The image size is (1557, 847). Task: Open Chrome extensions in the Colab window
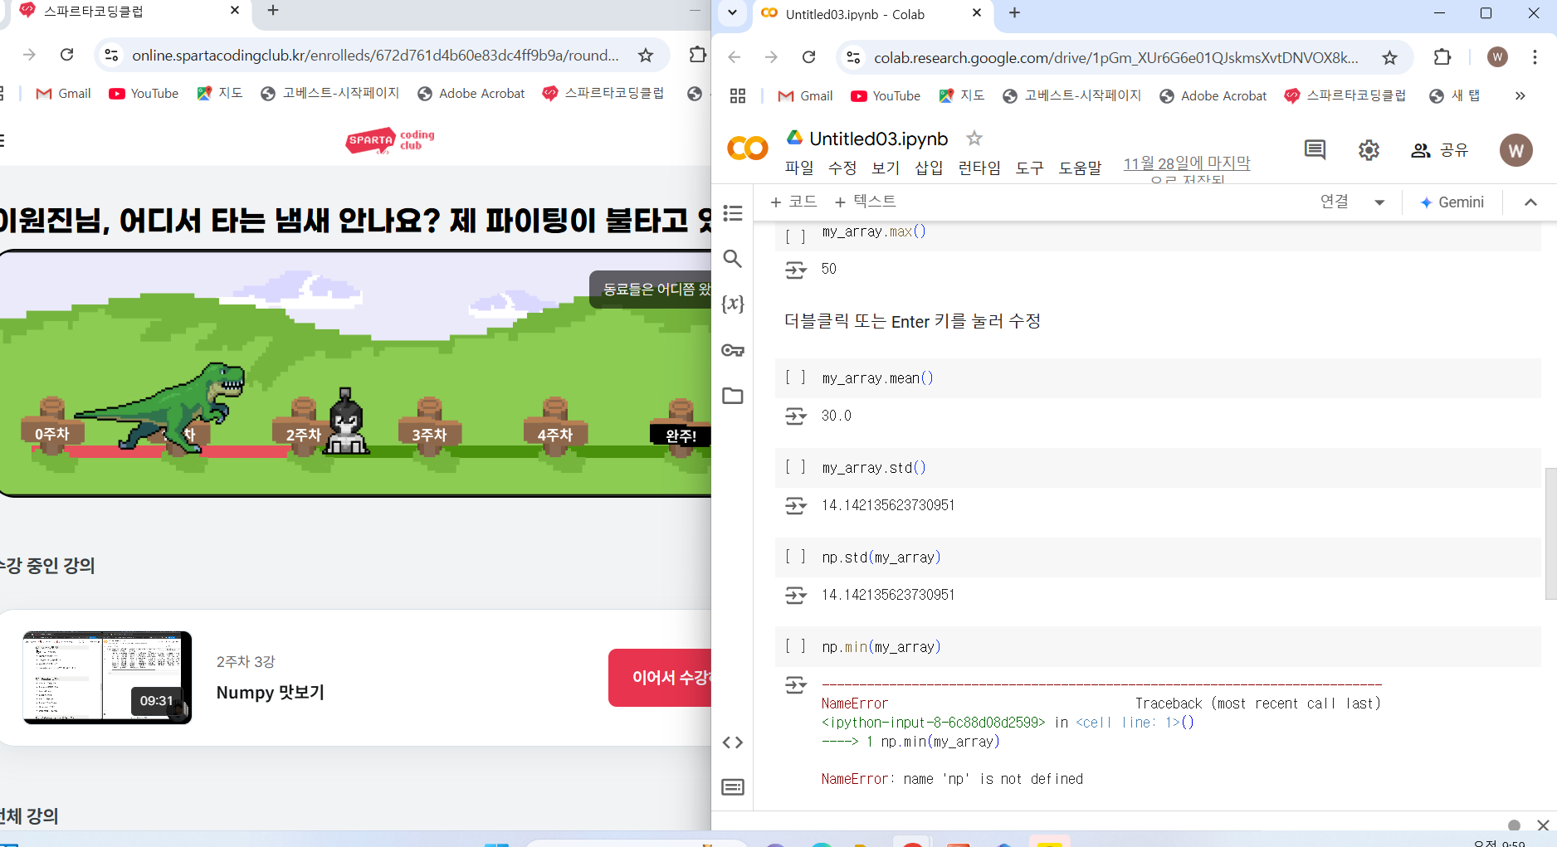tap(1442, 57)
